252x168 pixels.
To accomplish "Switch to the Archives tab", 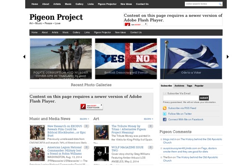I will (x=179, y=86).
